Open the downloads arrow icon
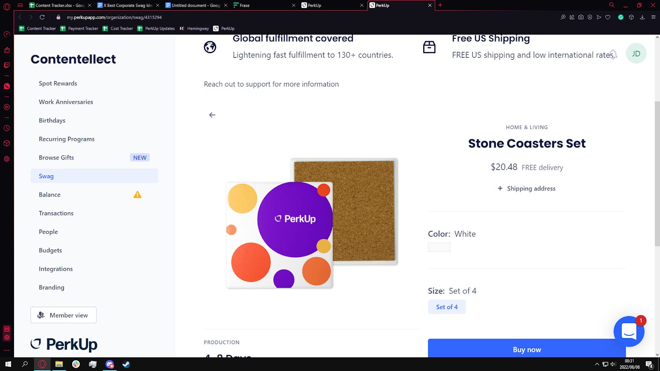660x371 pixels. point(642,17)
